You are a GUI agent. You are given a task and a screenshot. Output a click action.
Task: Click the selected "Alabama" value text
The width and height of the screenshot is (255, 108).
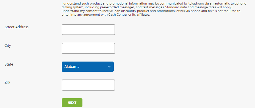[72, 67]
